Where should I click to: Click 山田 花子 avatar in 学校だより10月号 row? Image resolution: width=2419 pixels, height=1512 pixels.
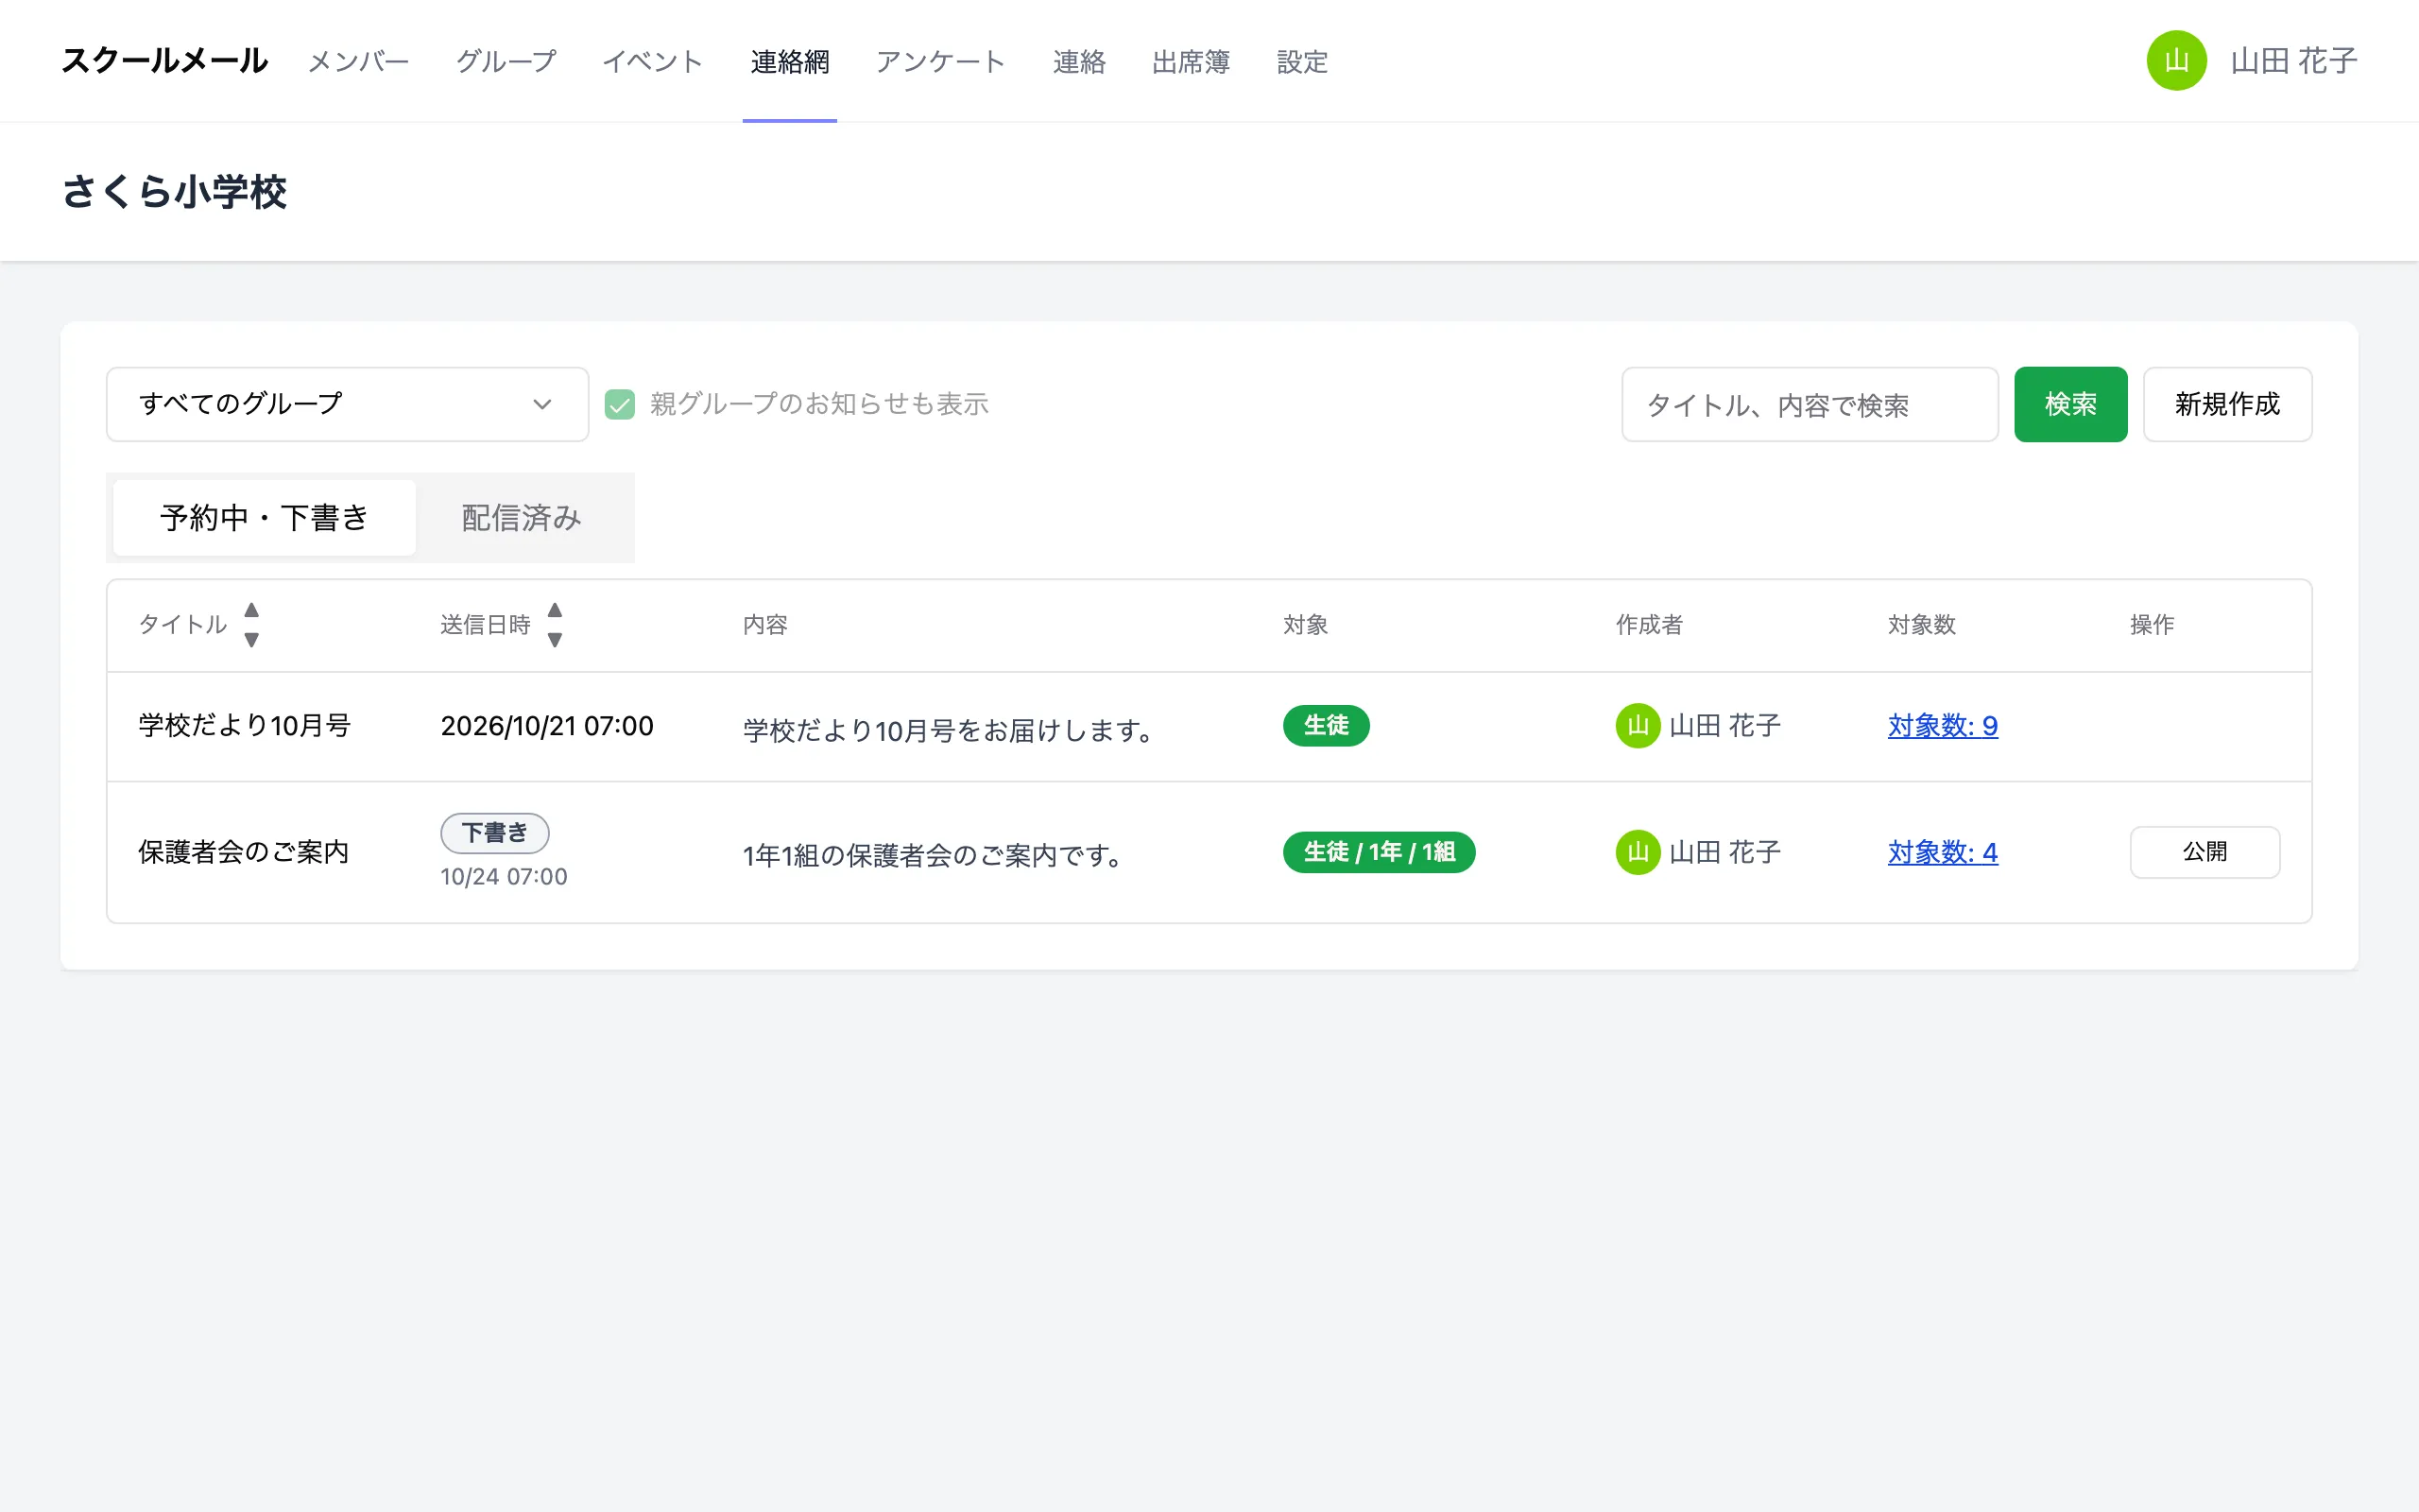1638,726
